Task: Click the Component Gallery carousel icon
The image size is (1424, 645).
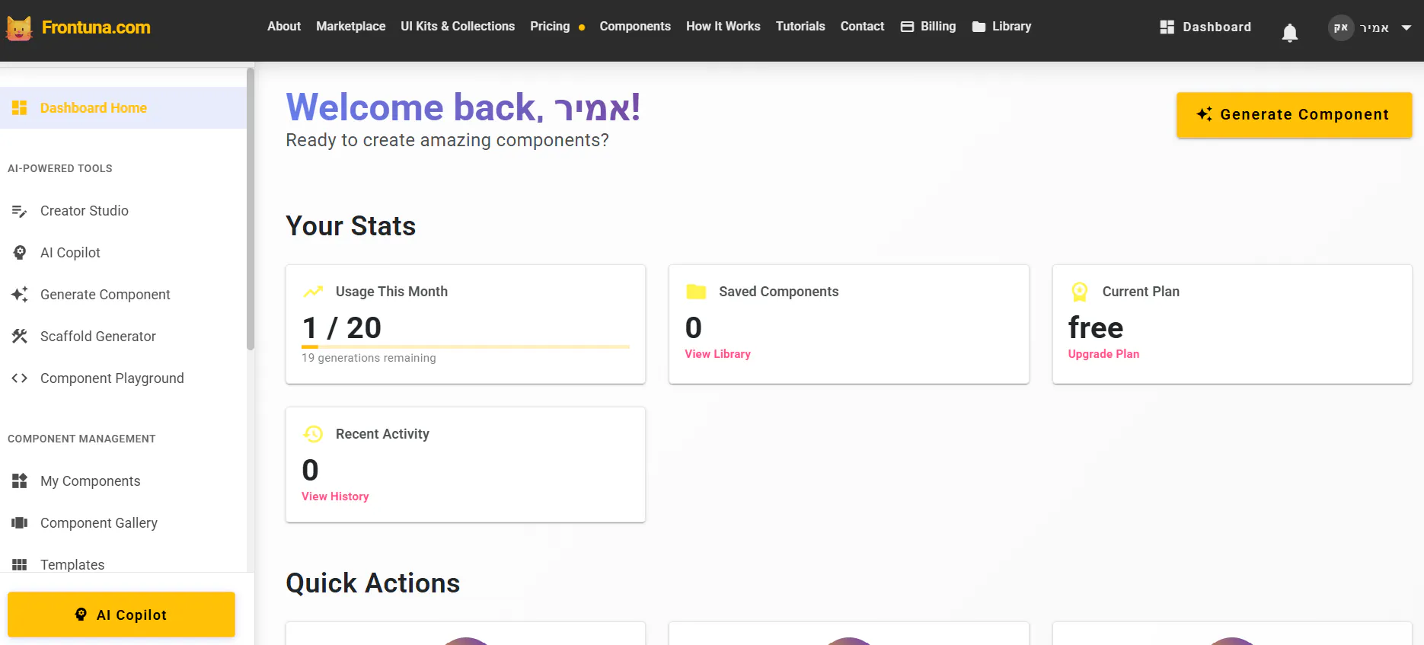Action: (20, 523)
